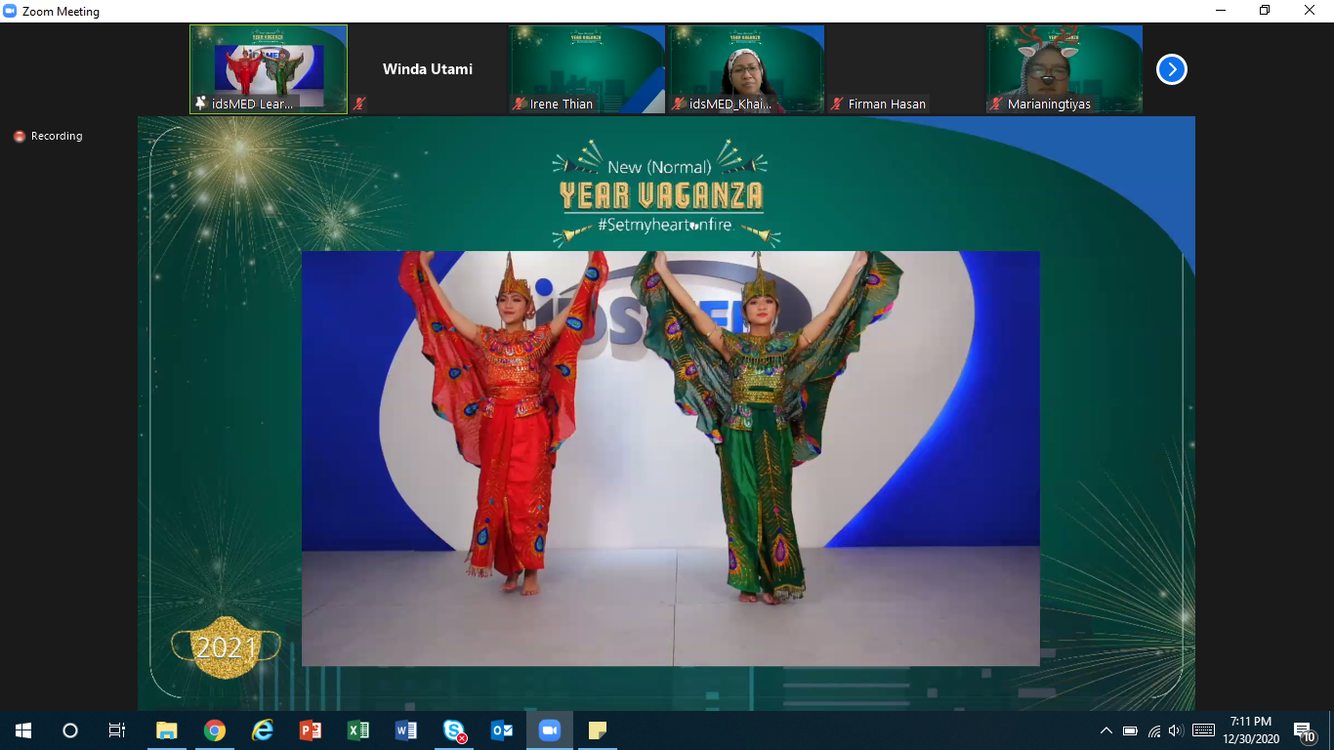Image resolution: width=1334 pixels, height=750 pixels.
Task: Open Sticky Notes from taskbar
Action: (598, 730)
